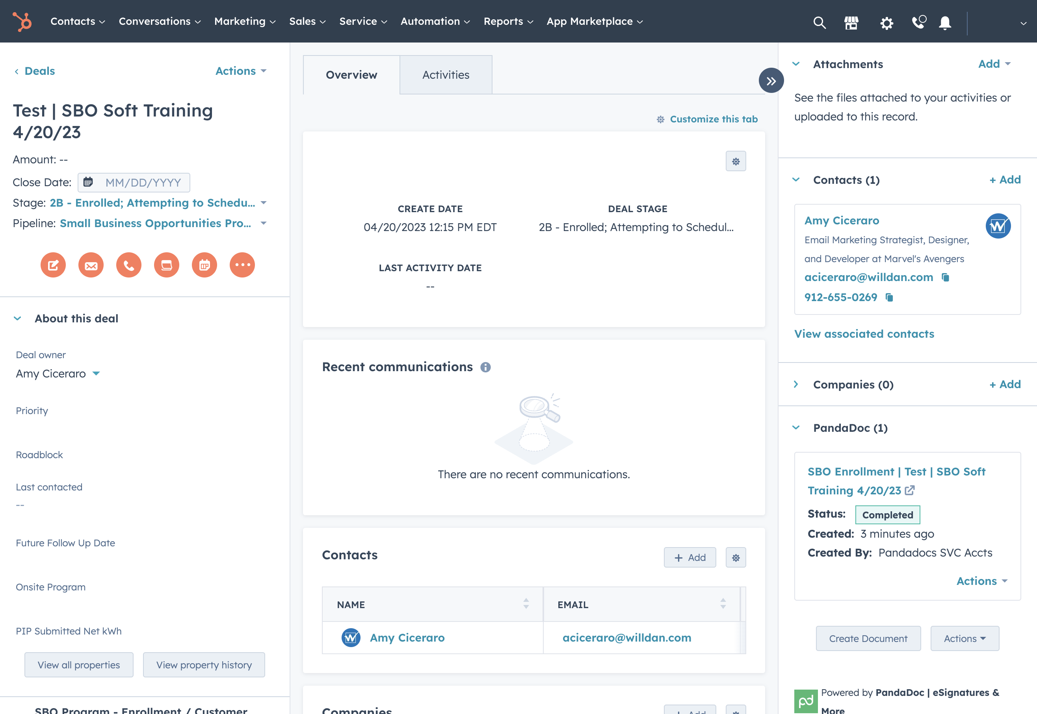Click the gear icon beside Customize this tab
The height and width of the screenshot is (714, 1037).
660,119
